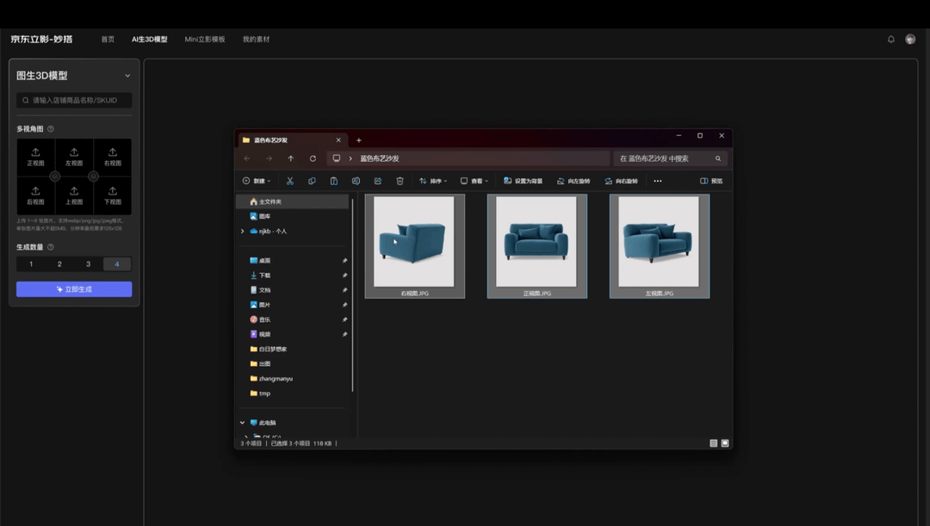The image size is (930, 526).
Task: Collapse the 图生3D模型 panel chevron
Action: pos(127,76)
